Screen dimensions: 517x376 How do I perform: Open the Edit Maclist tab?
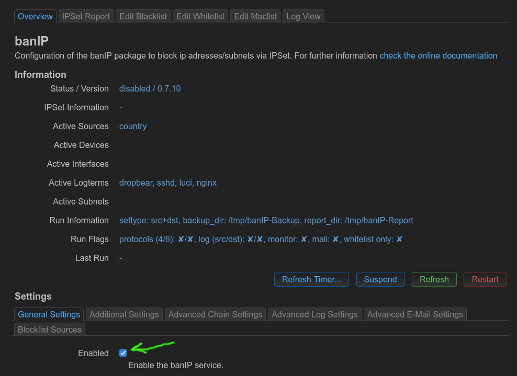pos(255,16)
